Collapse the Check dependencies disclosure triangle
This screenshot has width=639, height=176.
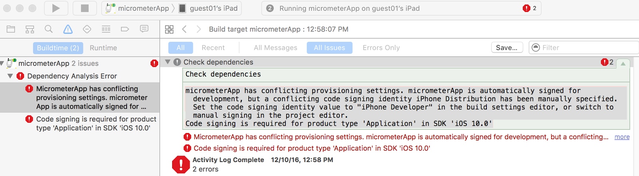[168, 62]
